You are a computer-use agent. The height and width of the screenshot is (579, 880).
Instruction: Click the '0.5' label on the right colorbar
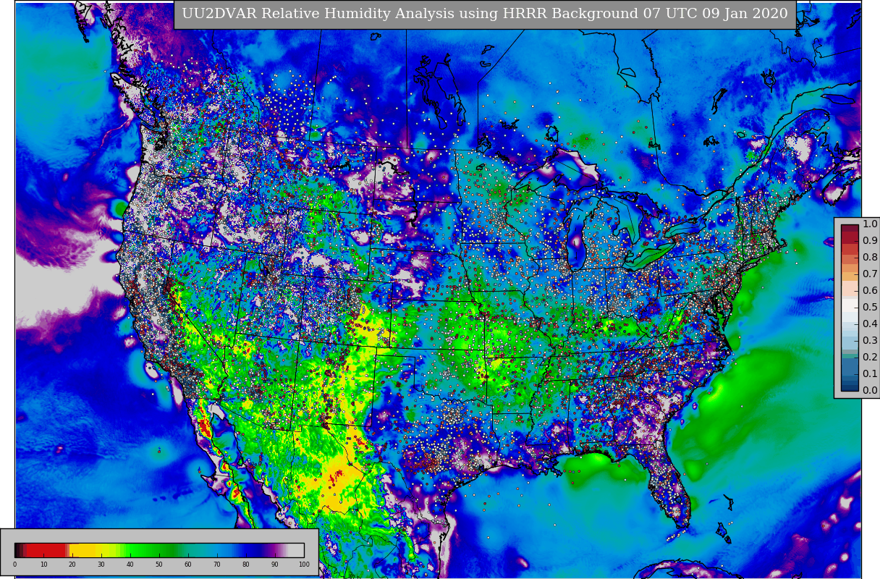pyautogui.click(x=870, y=308)
